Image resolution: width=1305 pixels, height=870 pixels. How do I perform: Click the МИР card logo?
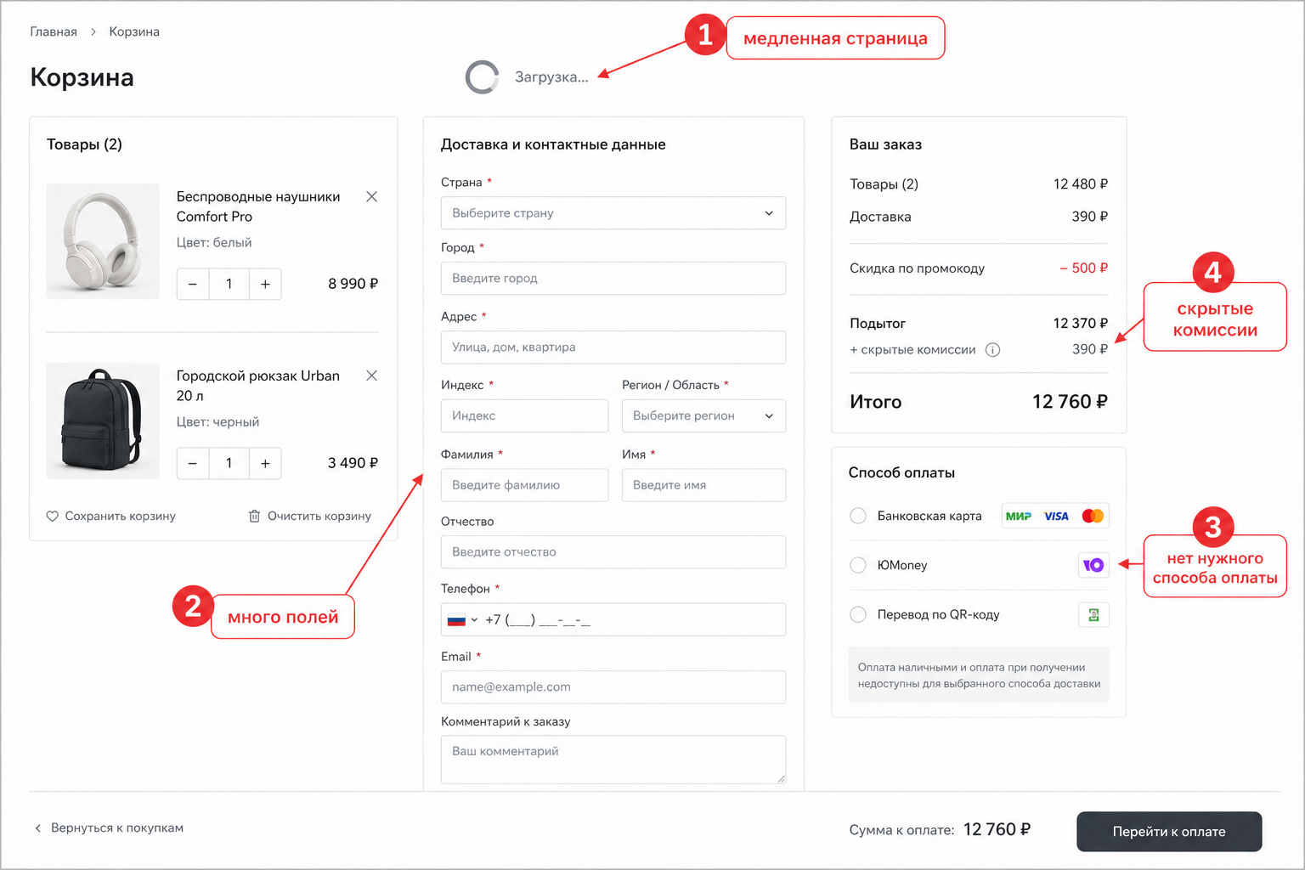point(1018,516)
